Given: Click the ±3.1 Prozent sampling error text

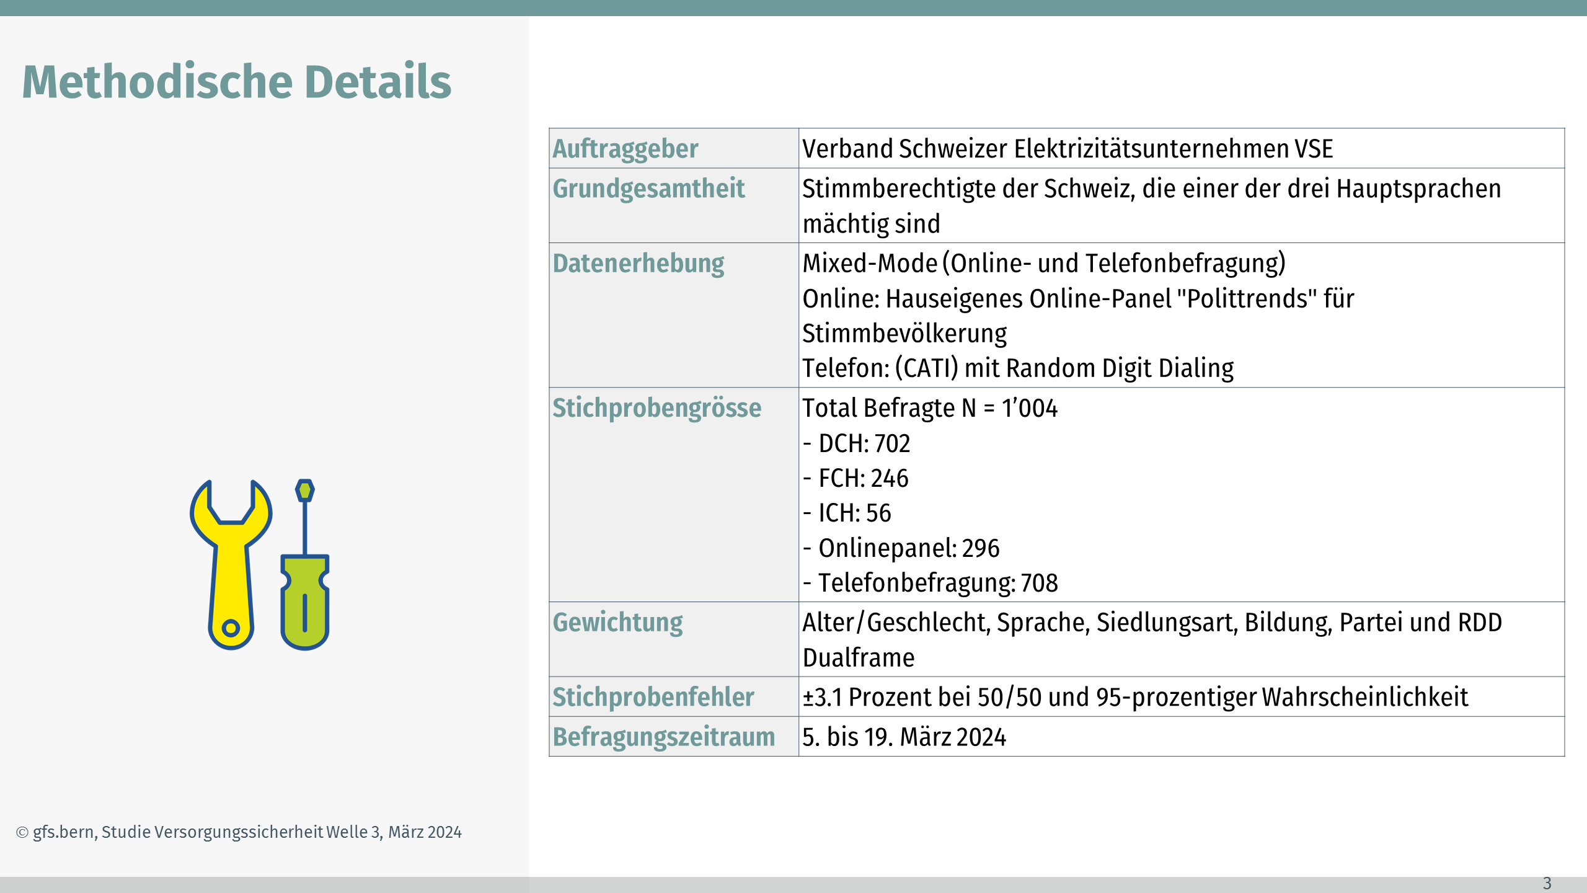Looking at the screenshot, I should [x=1134, y=697].
